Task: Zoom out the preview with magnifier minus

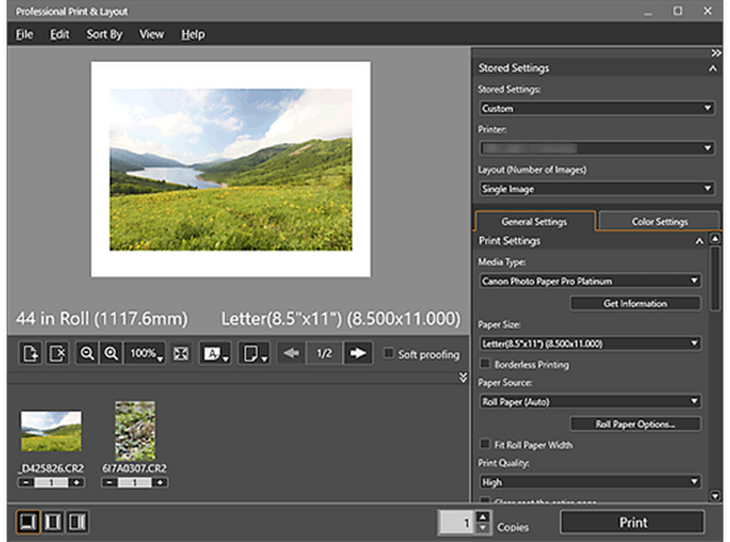Action: click(x=88, y=354)
